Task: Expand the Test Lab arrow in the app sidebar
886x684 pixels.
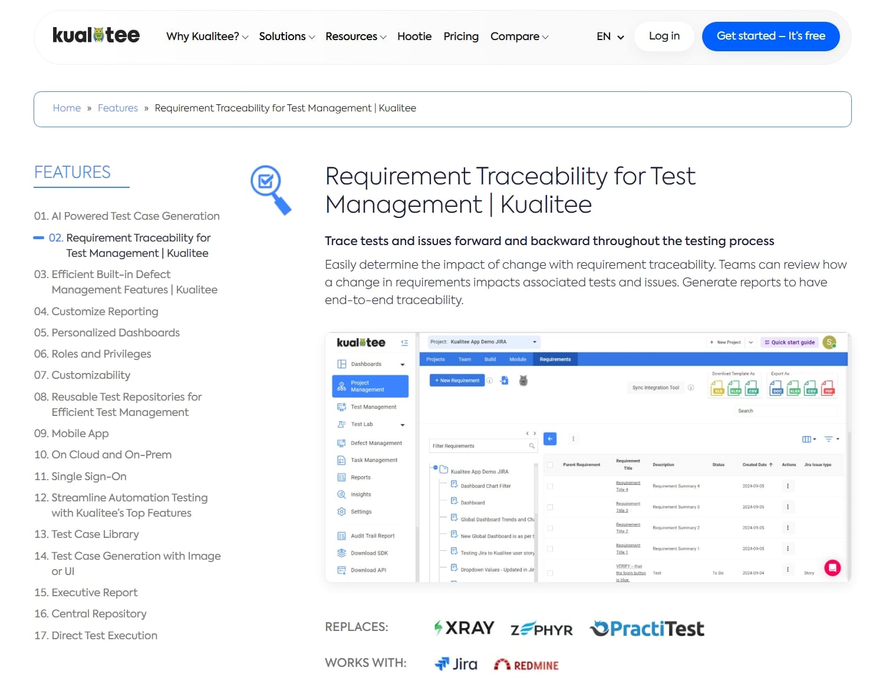Action: point(403,425)
